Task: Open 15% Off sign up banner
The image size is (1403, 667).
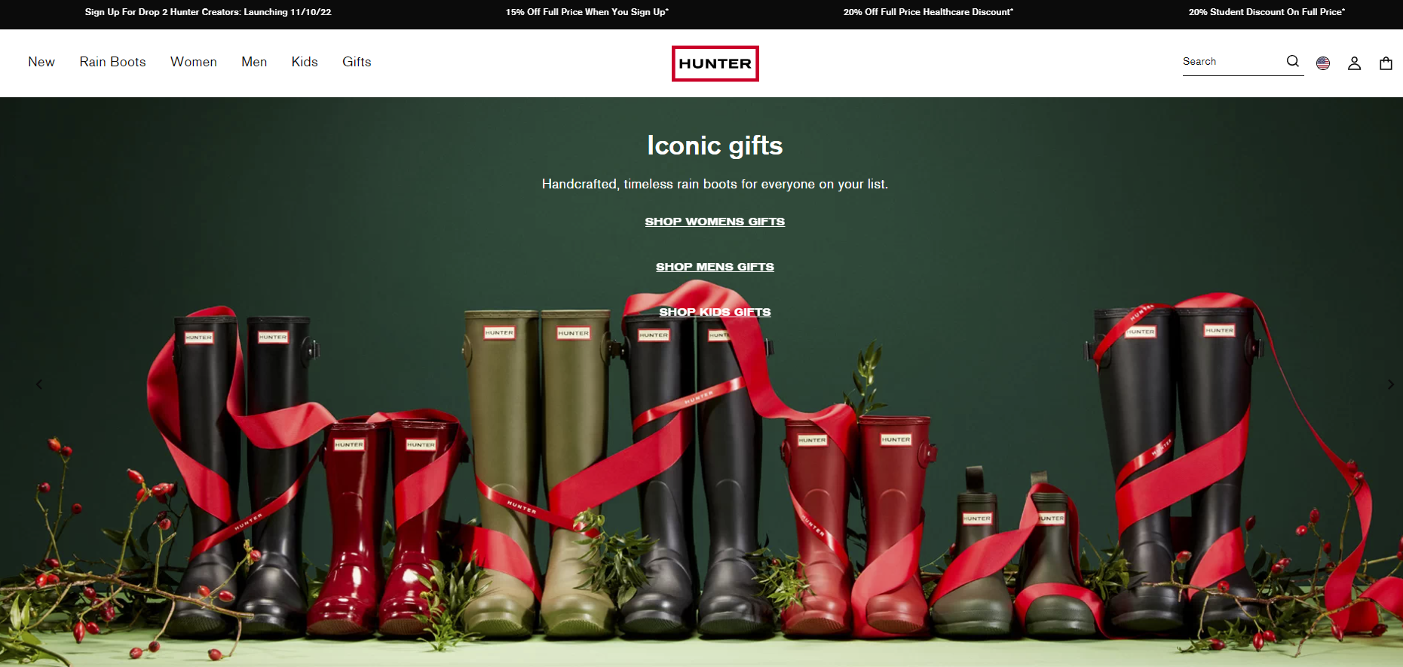Action: tap(587, 12)
